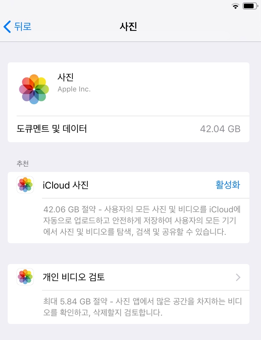Tap the '사진' app name in card

coord(65,77)
